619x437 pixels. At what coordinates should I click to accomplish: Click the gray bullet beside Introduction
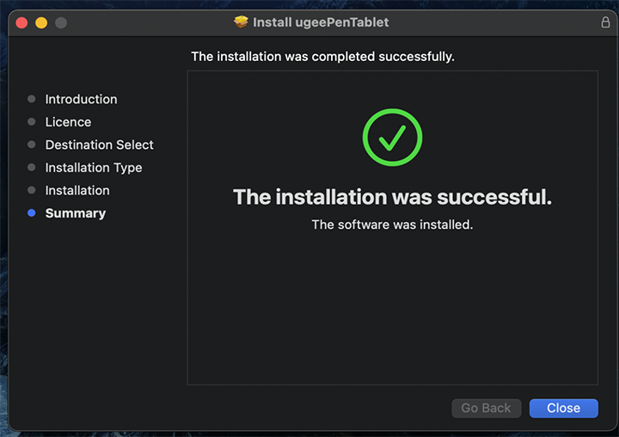pos(32,99)
